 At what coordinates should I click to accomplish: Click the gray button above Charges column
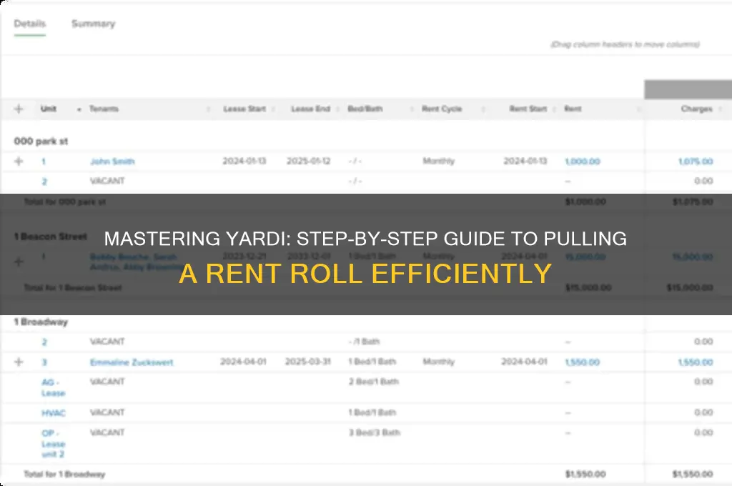(688, 89)
